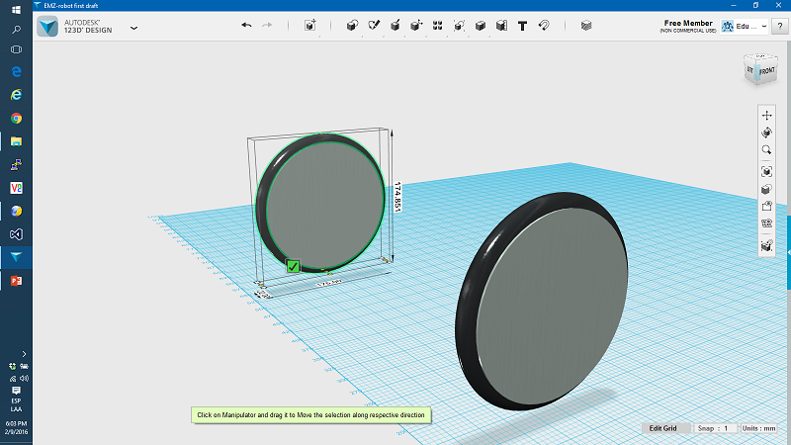Open the Primitives tool menu
Screen dimensions: 791x445
[352, 26]
